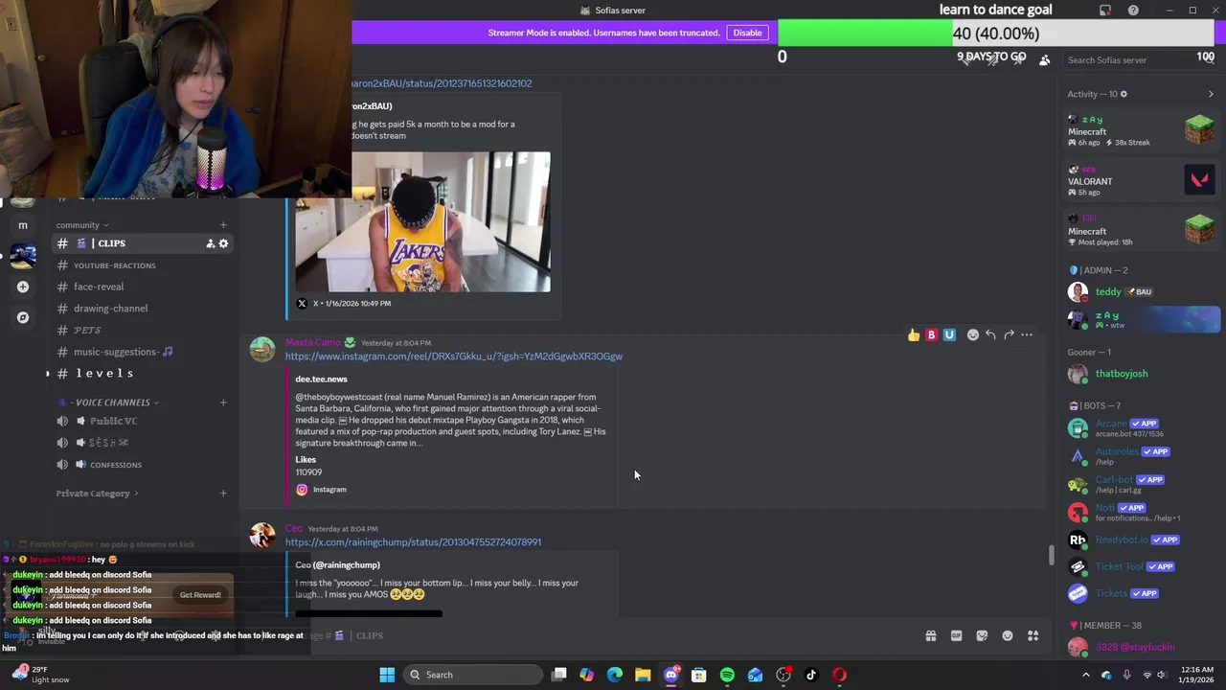Click the Get Reward button
This screenshot has height=690, width=1226.
200,595
